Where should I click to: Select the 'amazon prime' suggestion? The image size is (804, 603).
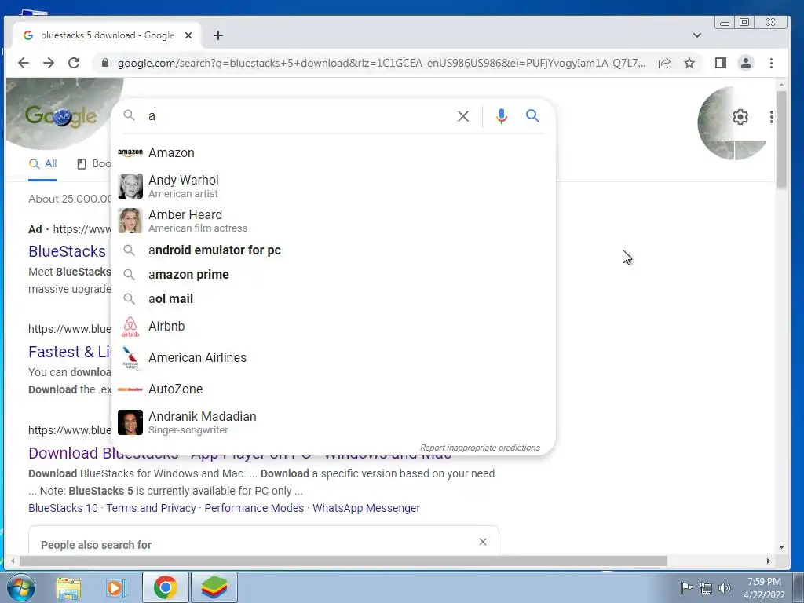point(333,274)
